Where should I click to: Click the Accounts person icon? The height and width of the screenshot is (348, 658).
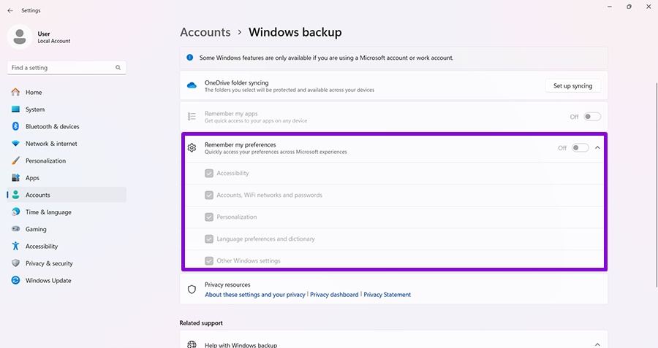click(15, 195)
